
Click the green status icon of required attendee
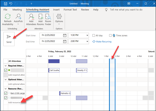(9, 70)
